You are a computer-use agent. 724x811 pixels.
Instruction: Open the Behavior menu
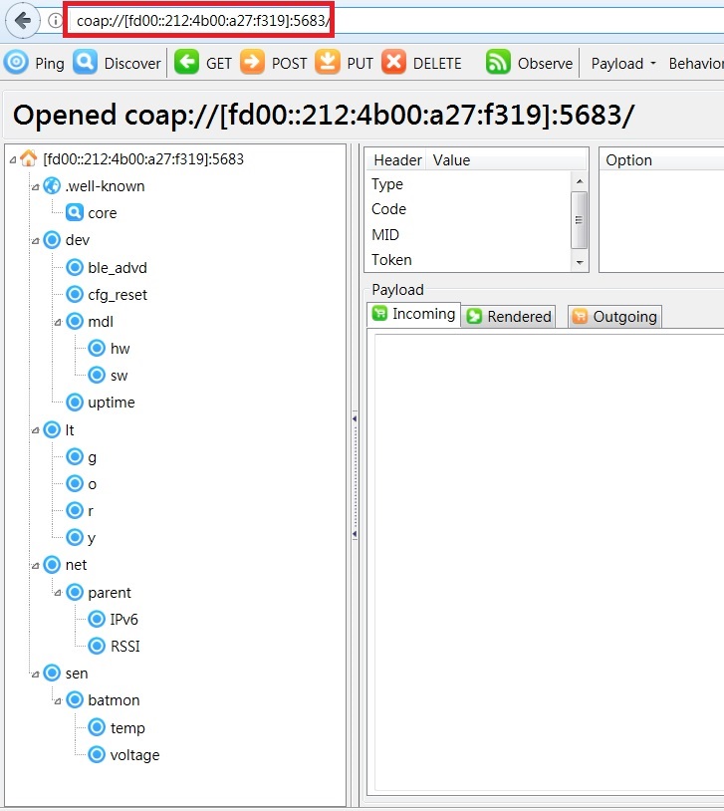click(x=695, y=63)
